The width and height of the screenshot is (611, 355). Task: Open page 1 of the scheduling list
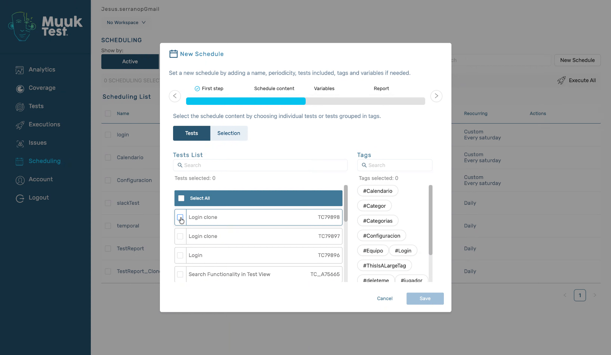(x=580, y=295)
